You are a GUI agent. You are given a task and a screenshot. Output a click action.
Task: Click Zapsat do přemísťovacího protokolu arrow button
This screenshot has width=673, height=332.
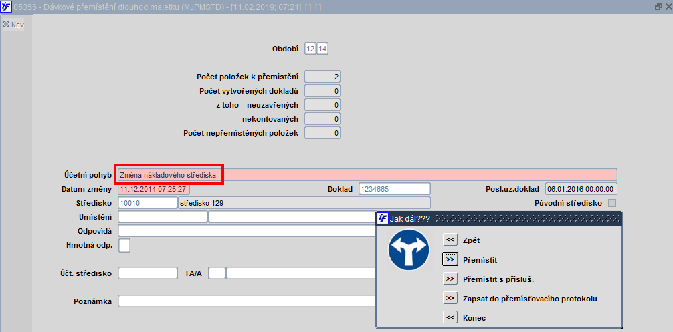click(x=450, y=298)
